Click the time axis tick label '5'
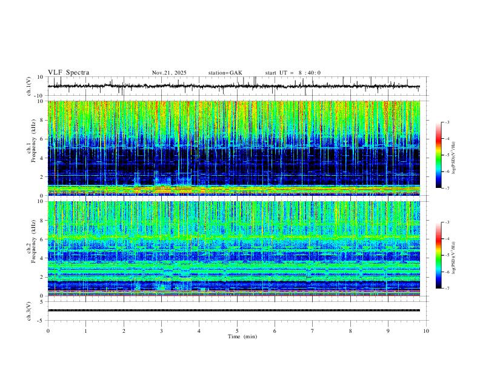 tap(237, 331)
